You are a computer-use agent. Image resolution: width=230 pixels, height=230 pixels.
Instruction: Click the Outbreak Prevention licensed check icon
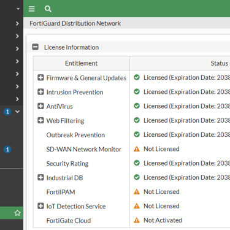(137, 134)
